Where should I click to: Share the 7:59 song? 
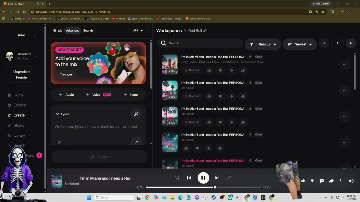pos(243,70)
